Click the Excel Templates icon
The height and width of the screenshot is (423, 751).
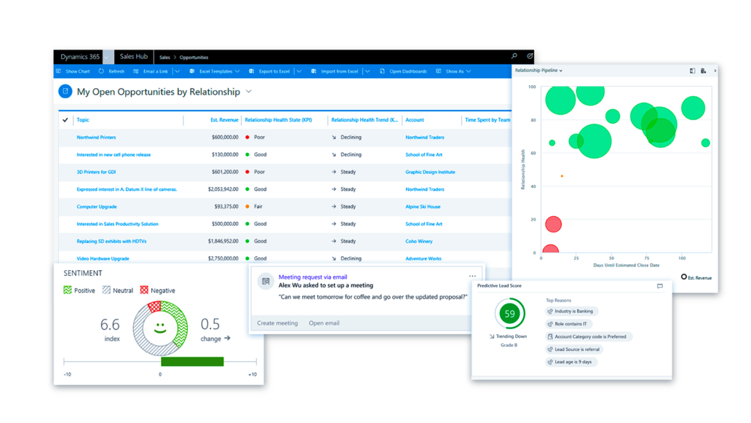coord(192,71)
